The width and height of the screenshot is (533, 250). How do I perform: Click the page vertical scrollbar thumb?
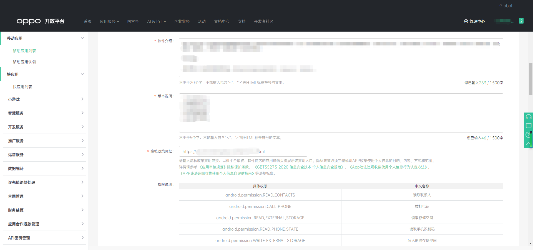531,79
